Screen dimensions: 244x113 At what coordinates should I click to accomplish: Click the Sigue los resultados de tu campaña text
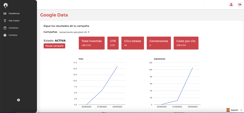66,26
